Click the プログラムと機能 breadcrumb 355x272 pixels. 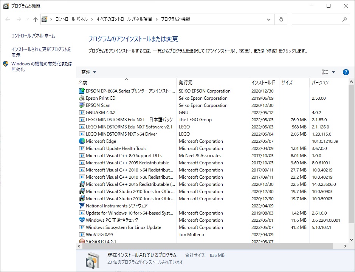pos(175,19)
